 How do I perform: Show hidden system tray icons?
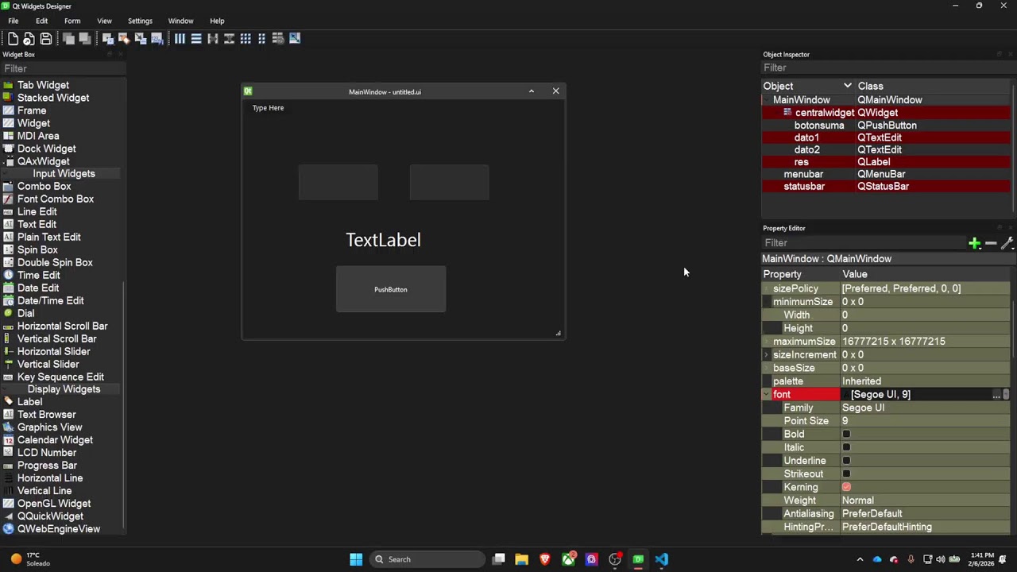tap(860, 559)
